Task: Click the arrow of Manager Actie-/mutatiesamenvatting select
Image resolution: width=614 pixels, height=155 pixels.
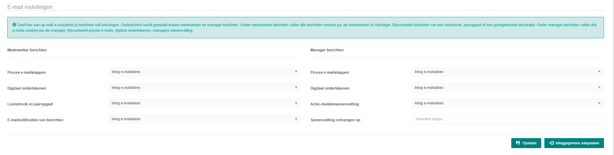Action: coord(599,103)
